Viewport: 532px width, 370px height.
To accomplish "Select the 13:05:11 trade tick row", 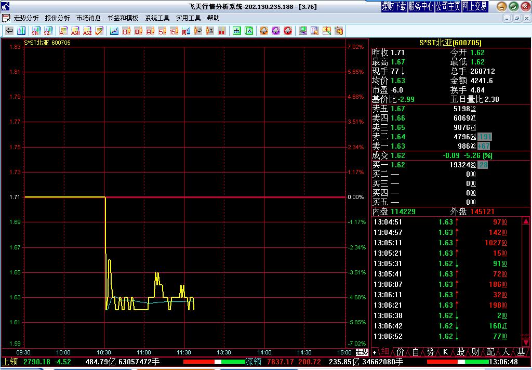I will click(446, 243).
